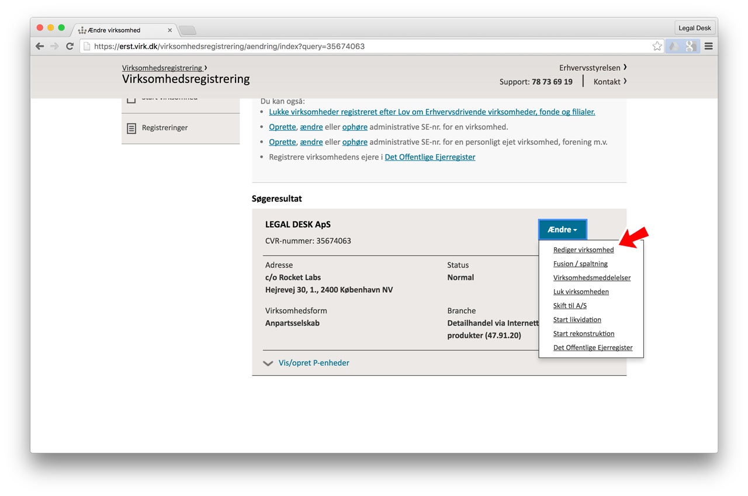Click chevron beside Vis/opret P-enheder
This screenshot has height=496, width=748.
(x=268, y=363)
